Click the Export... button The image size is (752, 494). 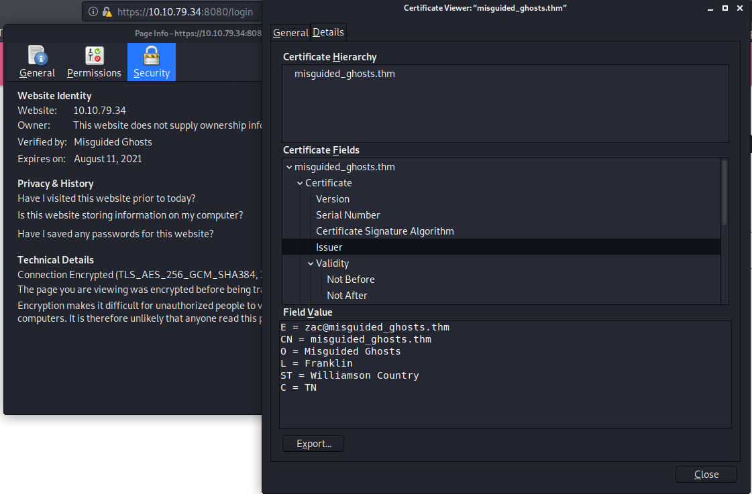313,444
